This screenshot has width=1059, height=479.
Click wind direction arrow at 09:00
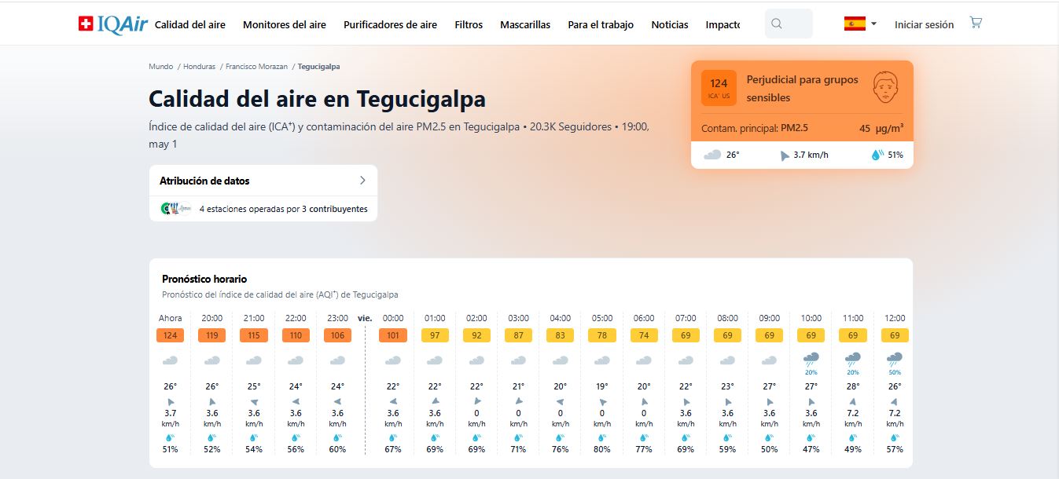pyautogui.click(x=769, y=401)
